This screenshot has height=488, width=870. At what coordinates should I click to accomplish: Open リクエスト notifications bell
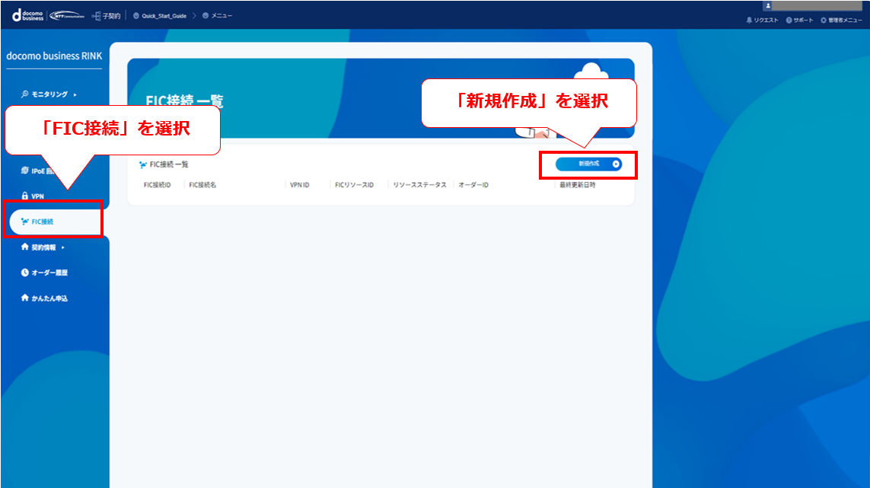[749, 20]
